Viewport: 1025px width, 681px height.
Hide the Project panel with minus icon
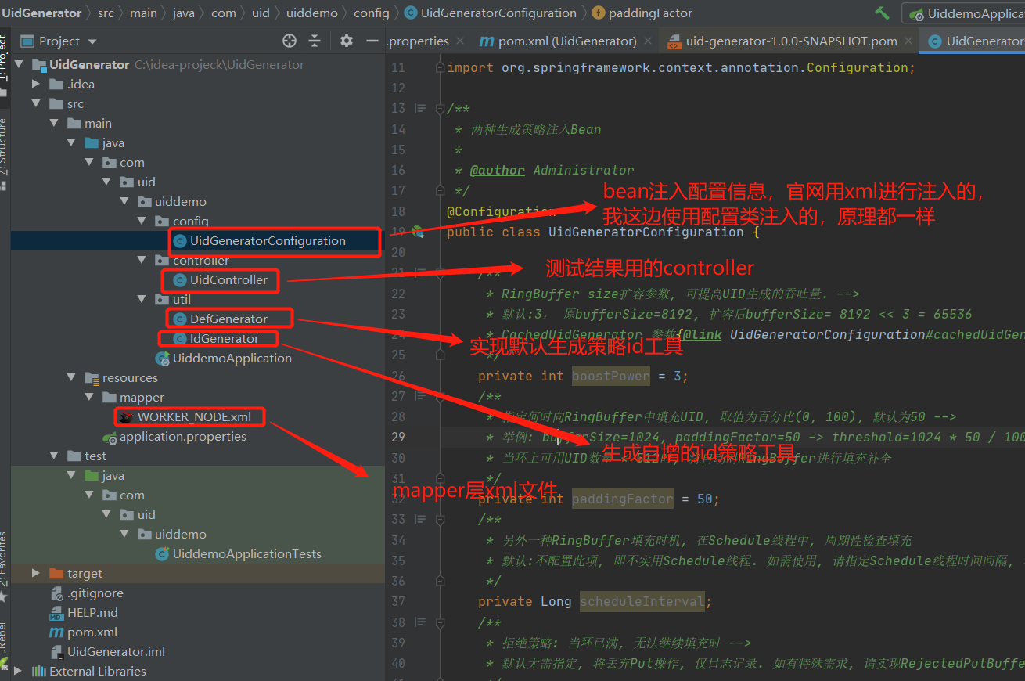point(372,41)
